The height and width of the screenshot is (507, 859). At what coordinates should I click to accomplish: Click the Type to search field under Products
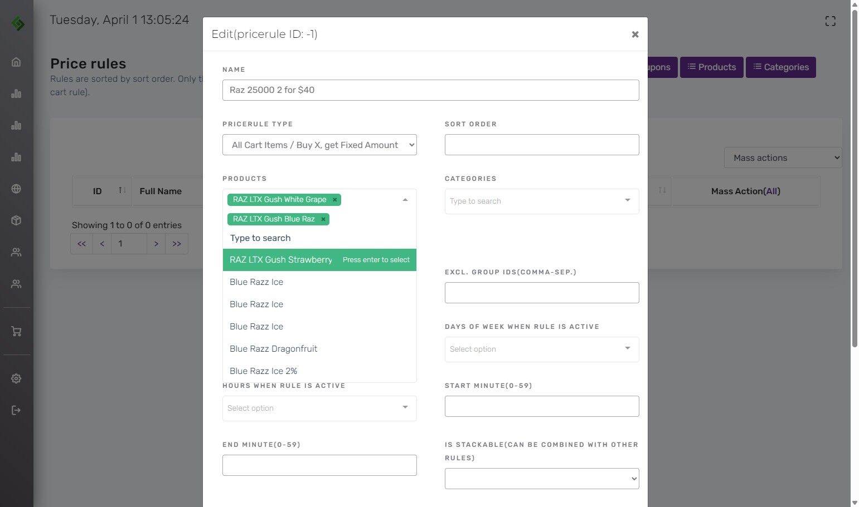pos(319,238)
